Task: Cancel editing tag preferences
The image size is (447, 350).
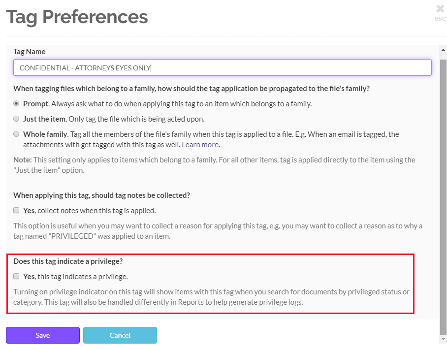Action: 120,335
